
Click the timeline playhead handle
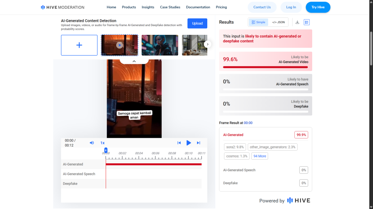[106, 150]
